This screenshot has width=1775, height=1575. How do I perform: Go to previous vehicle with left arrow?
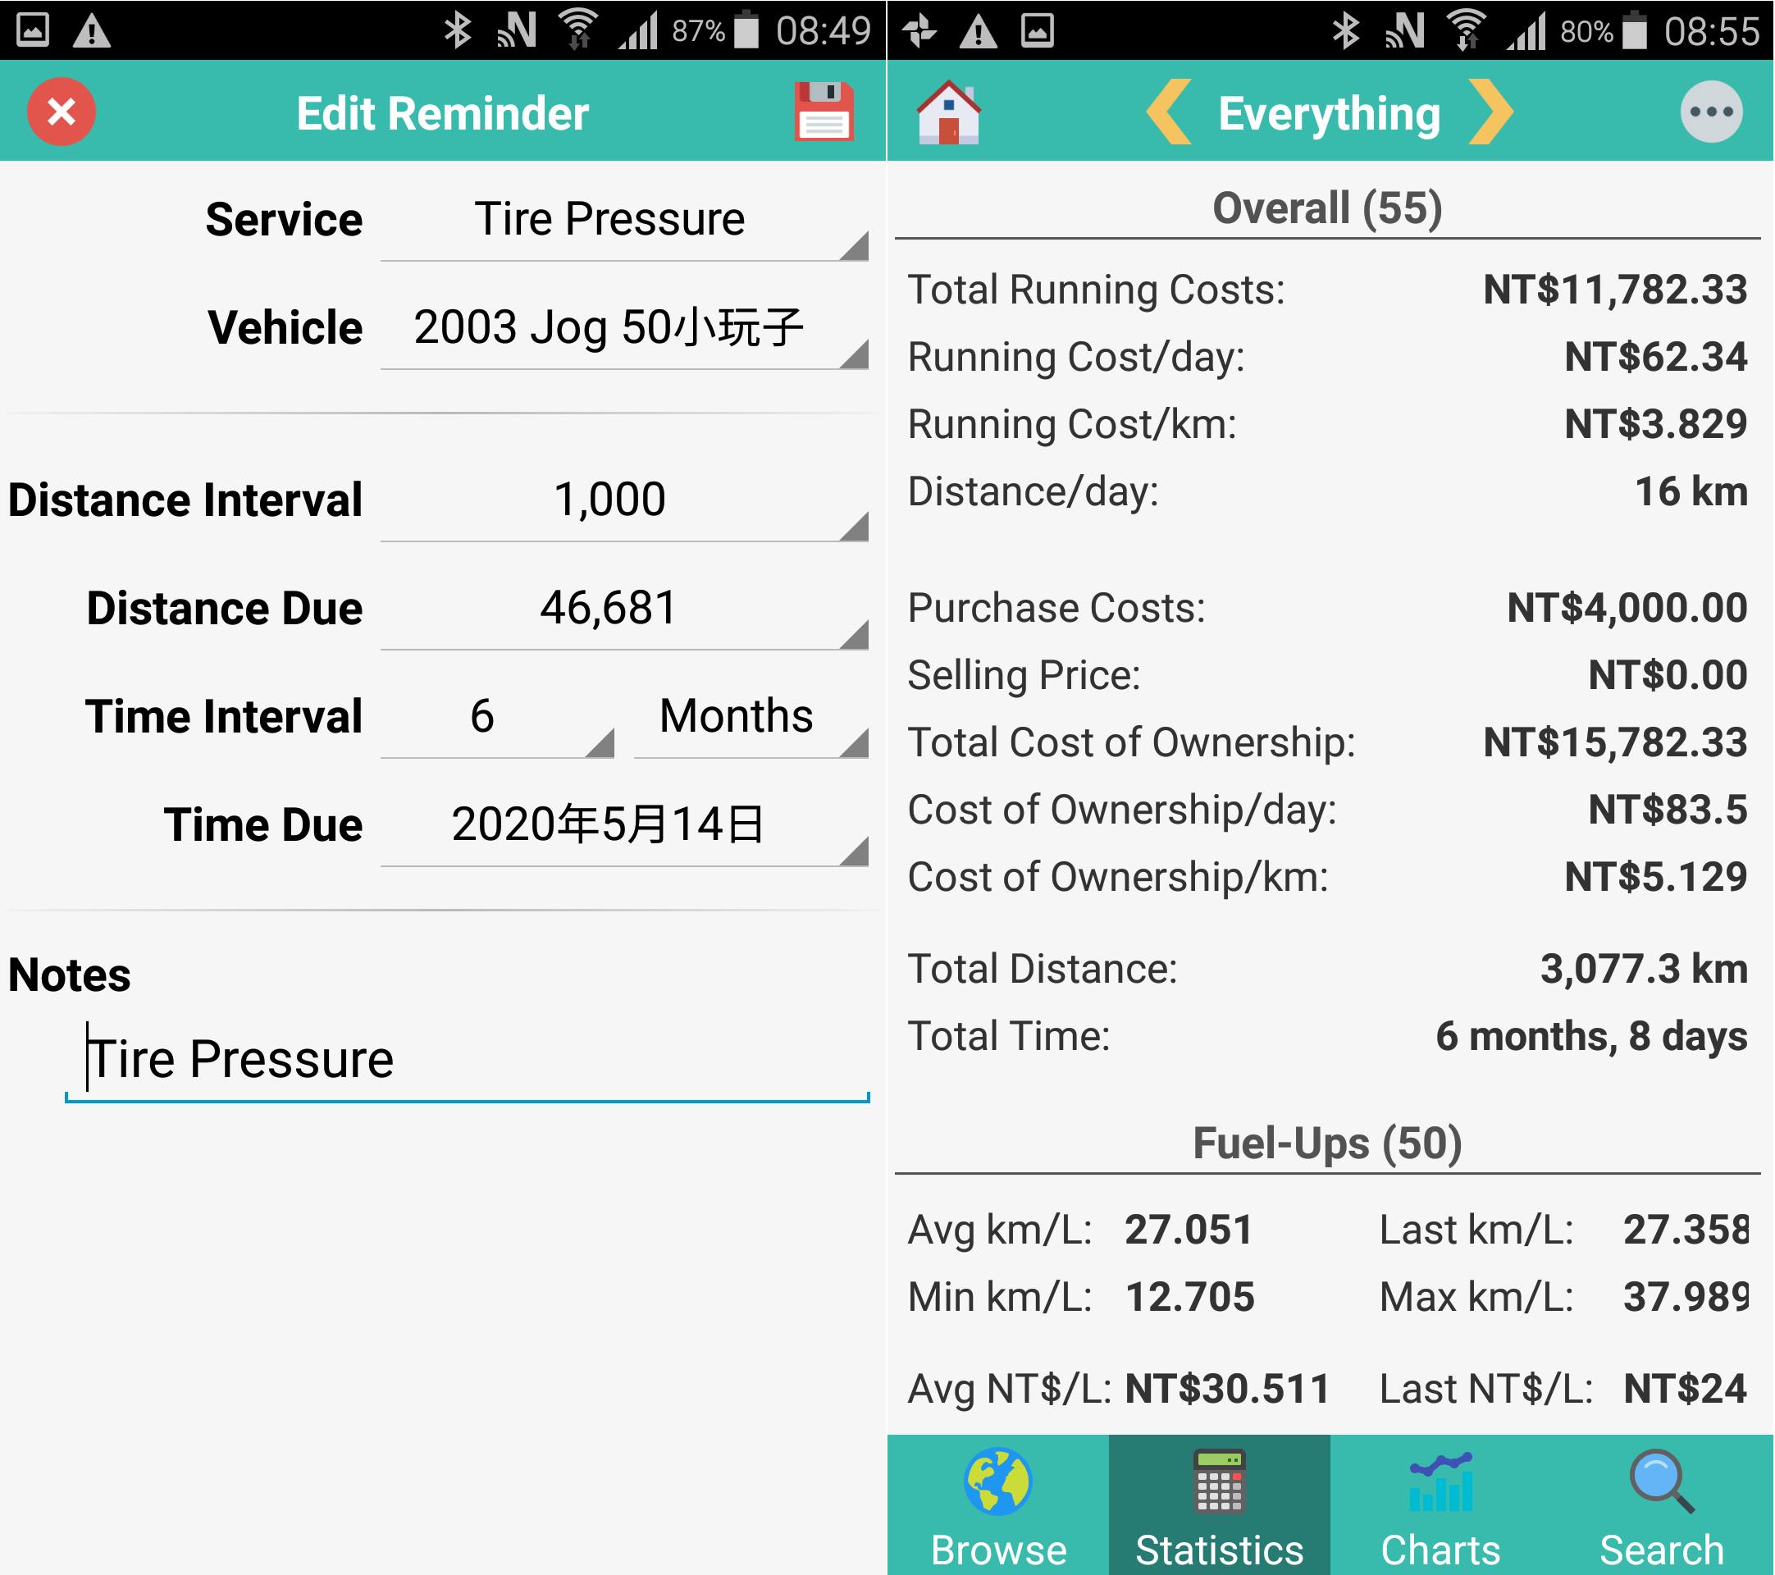click(x=1168, y=112)
